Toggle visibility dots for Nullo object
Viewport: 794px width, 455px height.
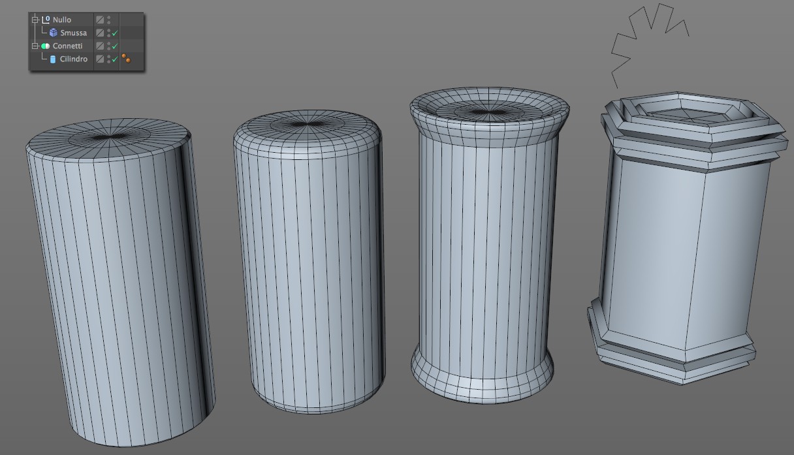click(108, 20)
